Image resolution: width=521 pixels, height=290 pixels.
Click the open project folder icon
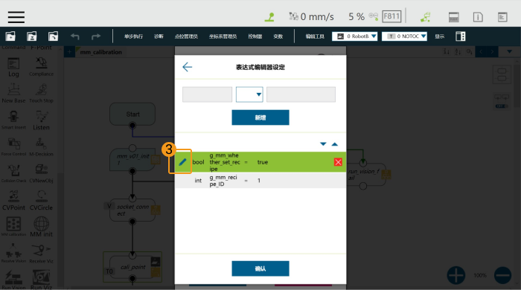point(53,36)
